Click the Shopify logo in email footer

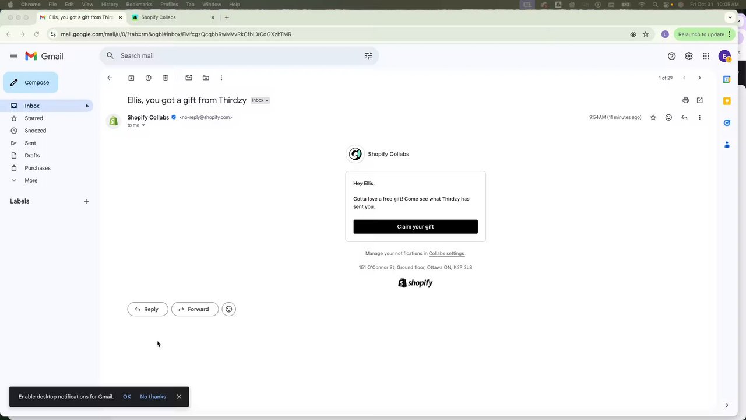click(416, 283)
